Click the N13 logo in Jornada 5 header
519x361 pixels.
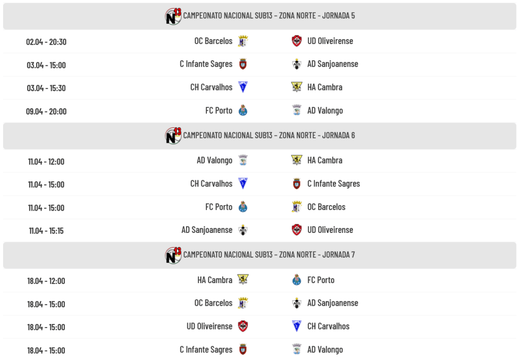pyautogui.click(x=173, y=16)
